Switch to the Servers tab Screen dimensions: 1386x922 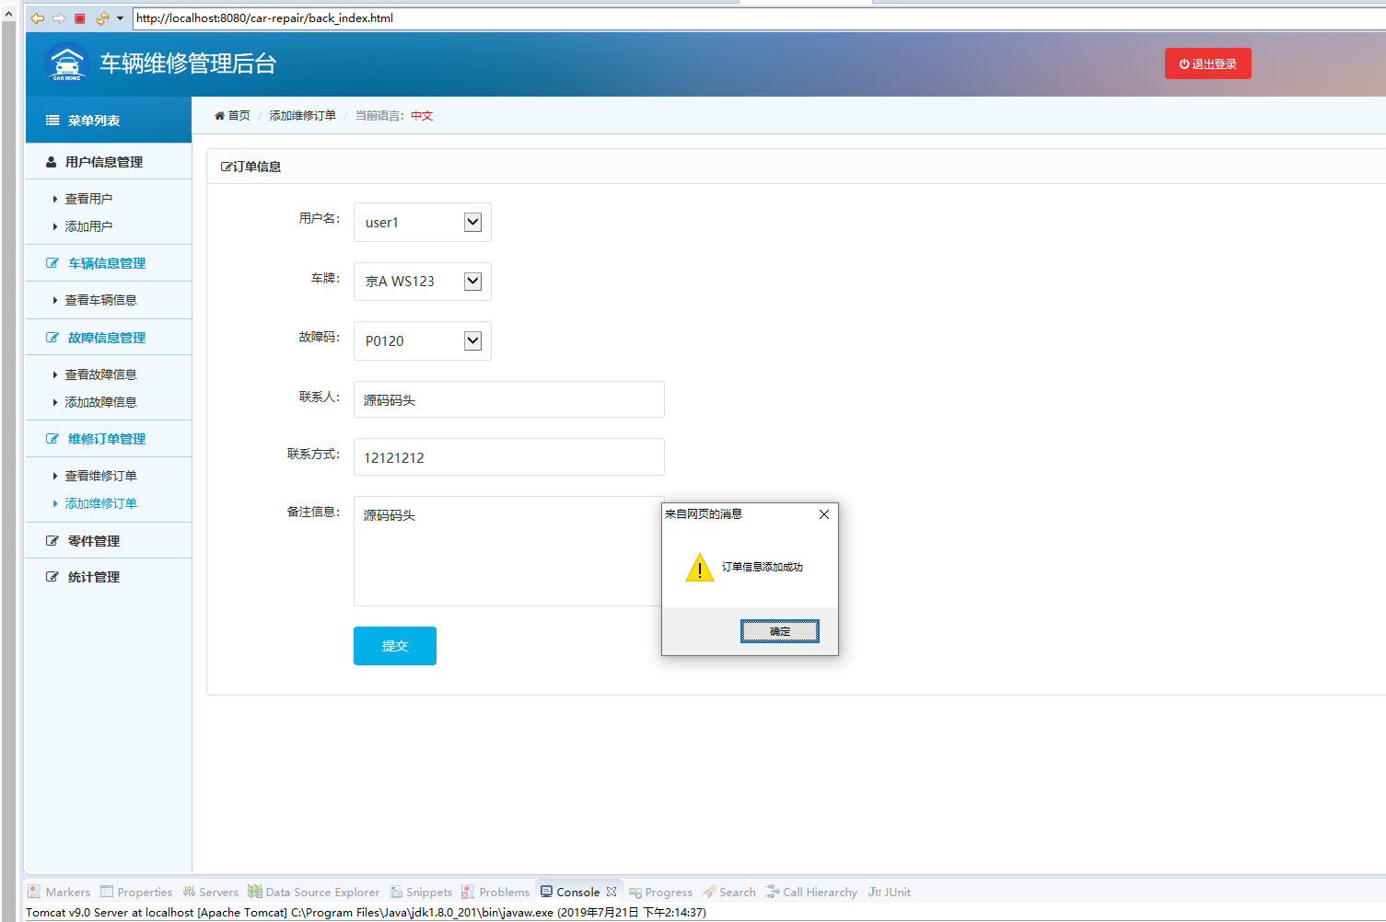click(x=210, y=892)
